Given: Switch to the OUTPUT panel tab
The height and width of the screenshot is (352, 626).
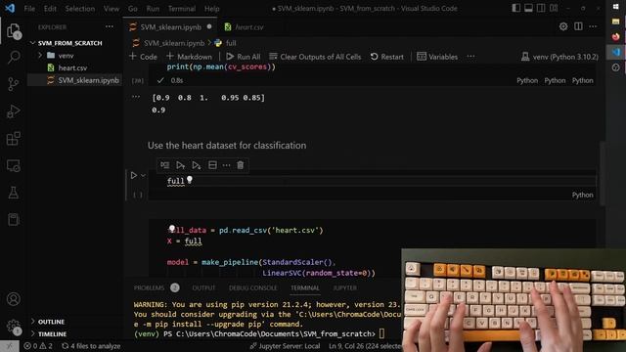Looking at the screenshot, I should [x=203, y=287].
